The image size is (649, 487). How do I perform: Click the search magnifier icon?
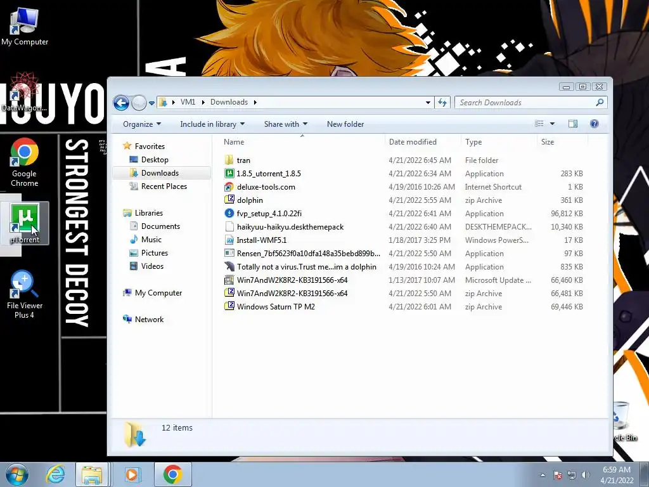(600, 102)
